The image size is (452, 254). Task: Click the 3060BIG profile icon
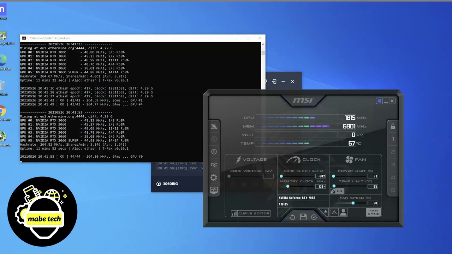point(159,184)
